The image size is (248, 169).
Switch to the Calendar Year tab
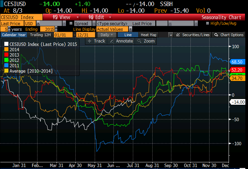coord(13,35)
